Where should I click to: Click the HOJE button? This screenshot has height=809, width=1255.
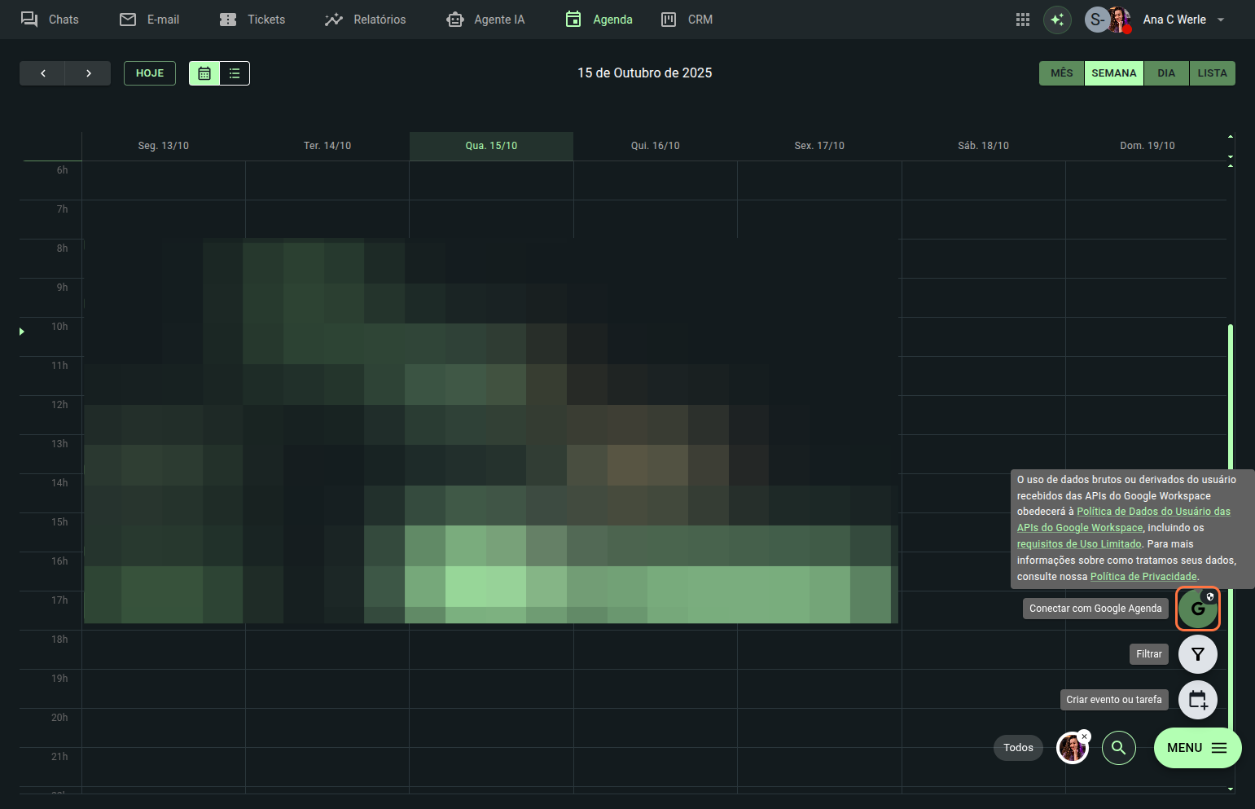pyautogui.click(x=150, y=73)
